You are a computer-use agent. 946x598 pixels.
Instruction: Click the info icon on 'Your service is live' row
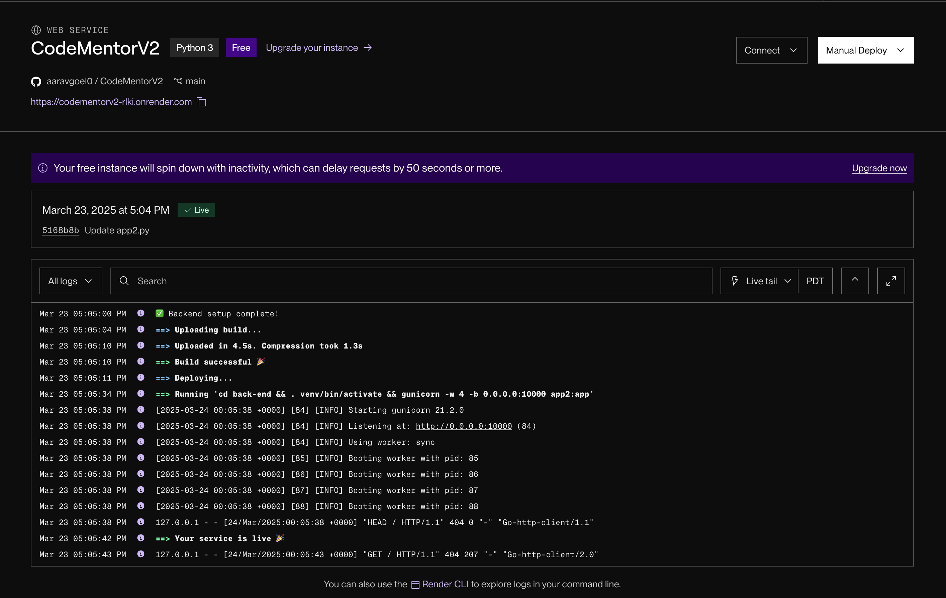140,538
